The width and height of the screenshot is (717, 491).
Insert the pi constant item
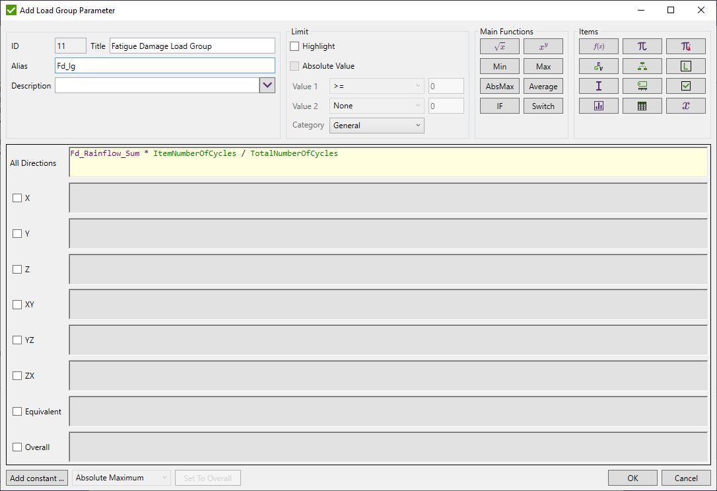tap(642, 46)
